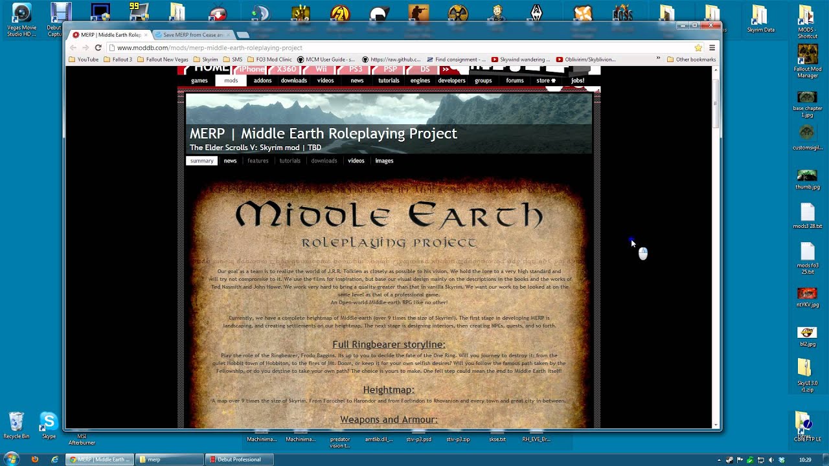Open the YouTube bookmarks folder
Viewport: 829px width, 466px height.
pyautogui.click(x=84, y=59)
